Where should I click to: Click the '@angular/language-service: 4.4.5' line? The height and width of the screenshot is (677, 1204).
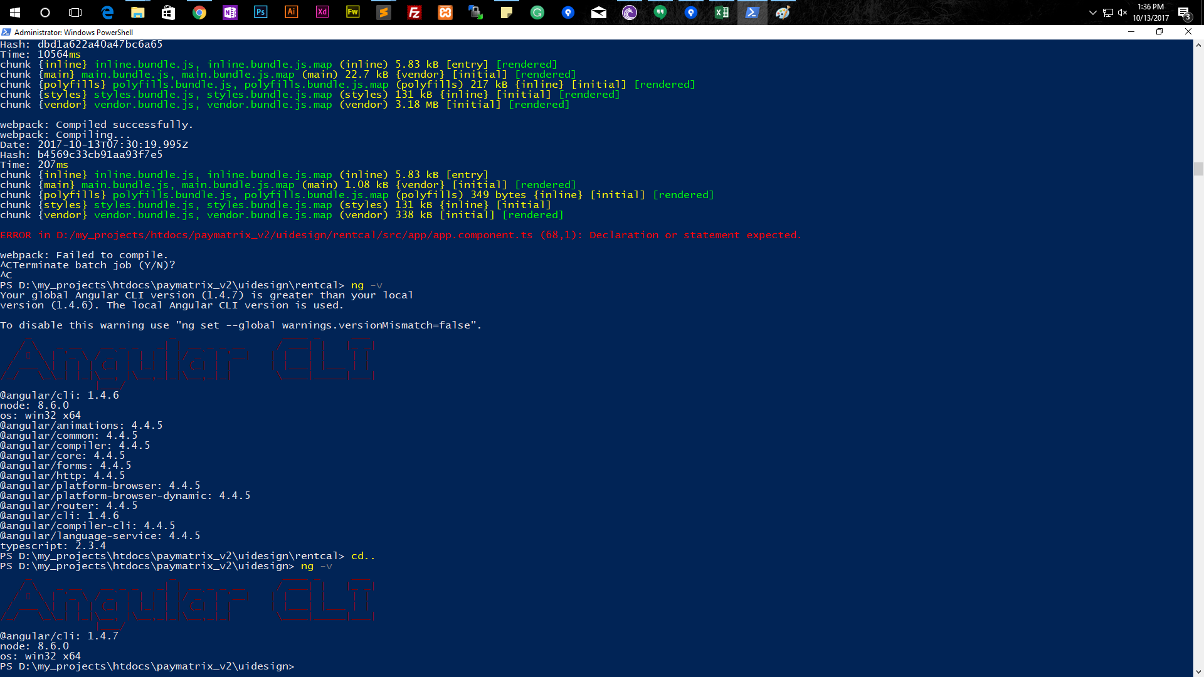[x=100, y=536]
